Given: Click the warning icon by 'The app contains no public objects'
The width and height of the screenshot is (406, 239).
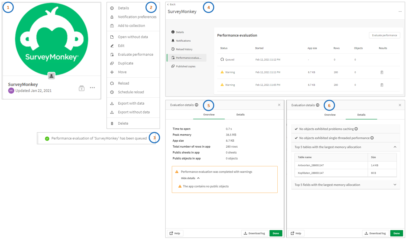Looking at the screenshot, I should (180, 186).
